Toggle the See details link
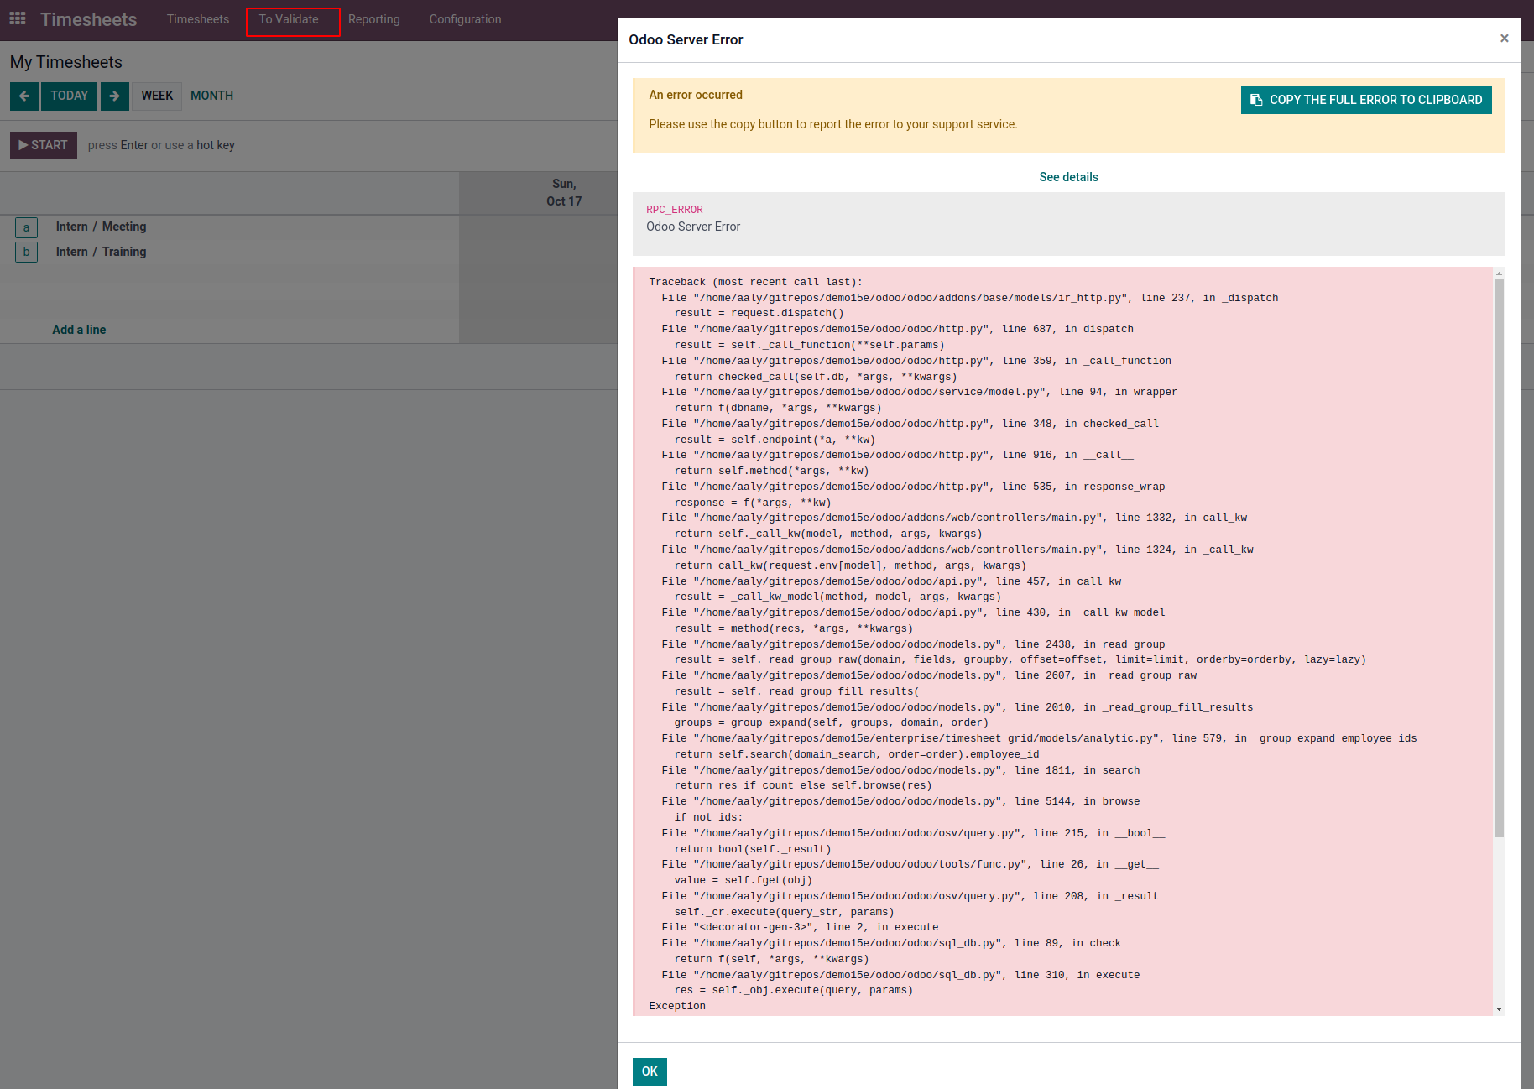This screenshot has height=1089, width=1534. coord(1068,177)
